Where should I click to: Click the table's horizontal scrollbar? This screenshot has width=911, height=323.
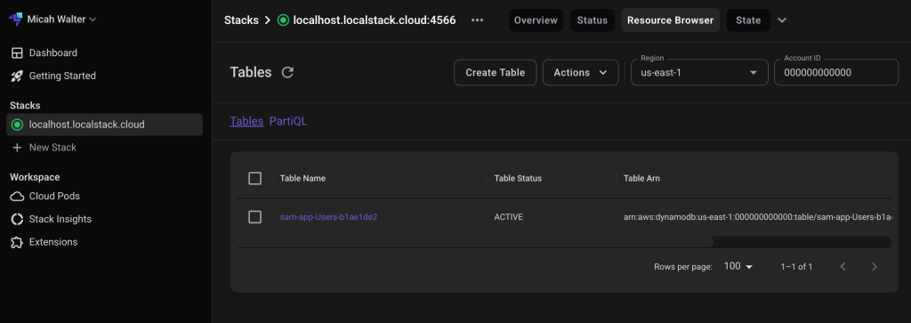tap(475, 242)
